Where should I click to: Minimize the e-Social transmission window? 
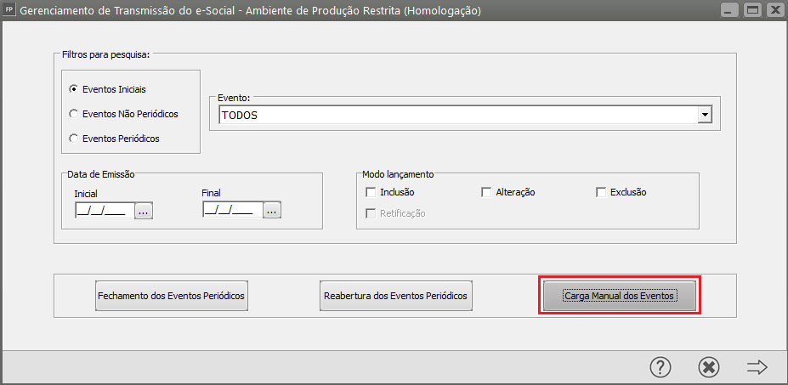pyautogui.click(x=730, y=11)
